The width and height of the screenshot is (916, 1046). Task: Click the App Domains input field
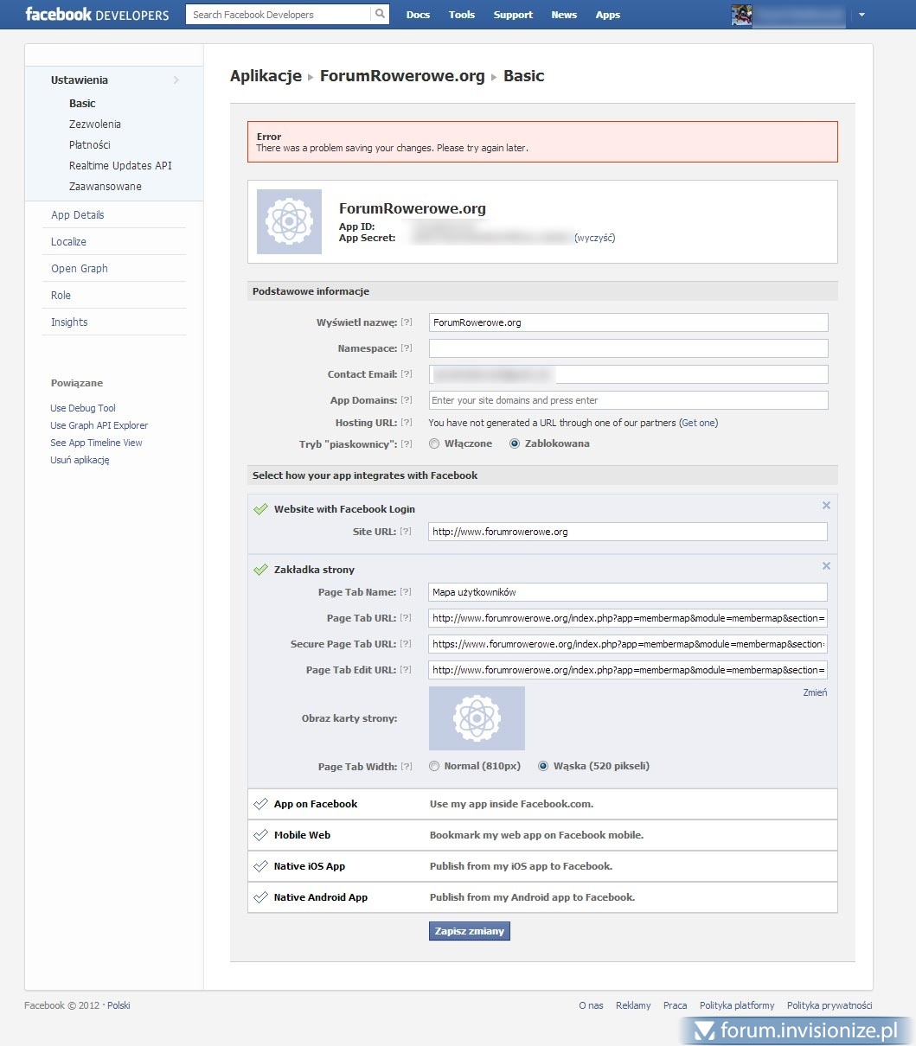pyautogui.click(x=628, y=400)
